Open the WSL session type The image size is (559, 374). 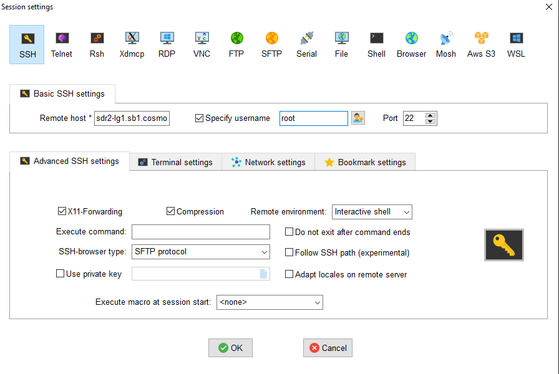[516, 44]
